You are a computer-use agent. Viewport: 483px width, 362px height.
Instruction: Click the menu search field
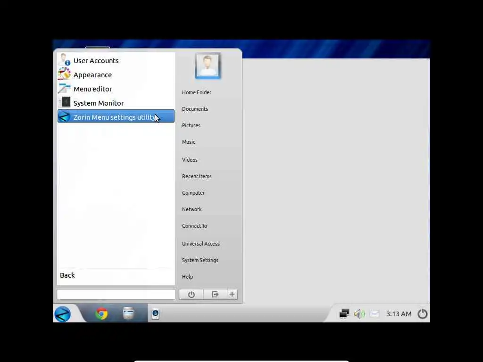coord(116,294)
